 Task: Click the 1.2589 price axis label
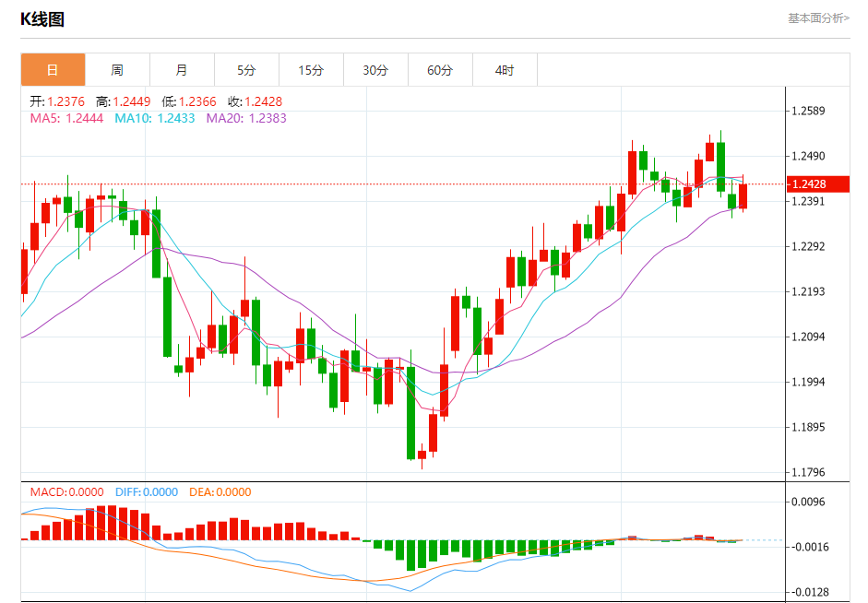808,111
